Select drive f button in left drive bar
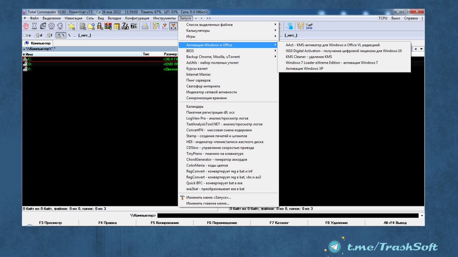The height and width of the screenshot is (257, 458). click(x=49, y=35)
